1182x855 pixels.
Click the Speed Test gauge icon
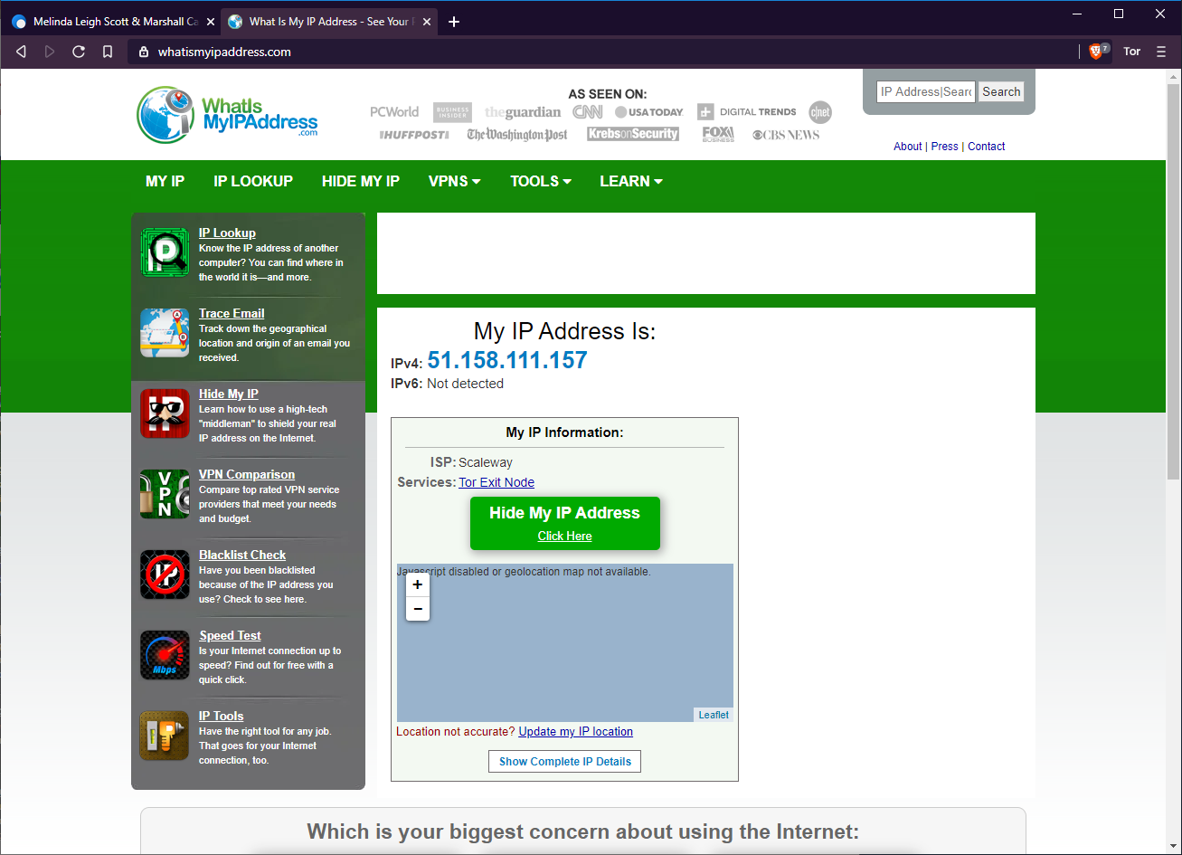pyautogui.click(x=165, y=655)
